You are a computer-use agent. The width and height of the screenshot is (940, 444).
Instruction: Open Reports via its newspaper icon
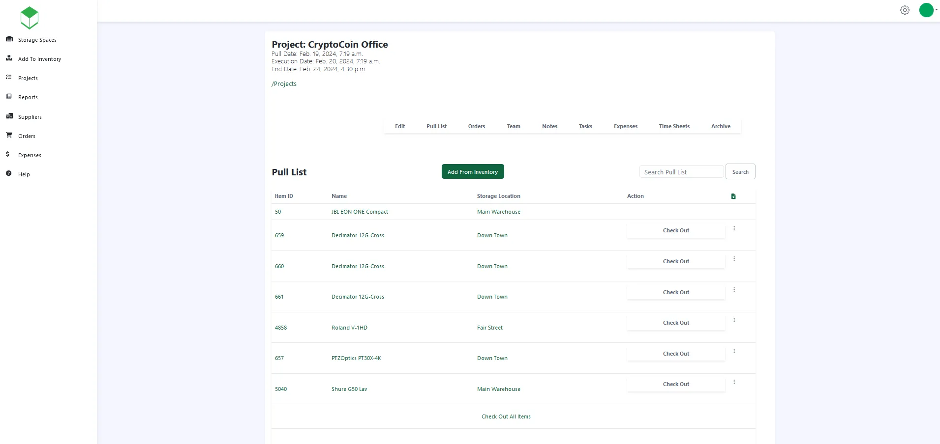coord(9,96)
